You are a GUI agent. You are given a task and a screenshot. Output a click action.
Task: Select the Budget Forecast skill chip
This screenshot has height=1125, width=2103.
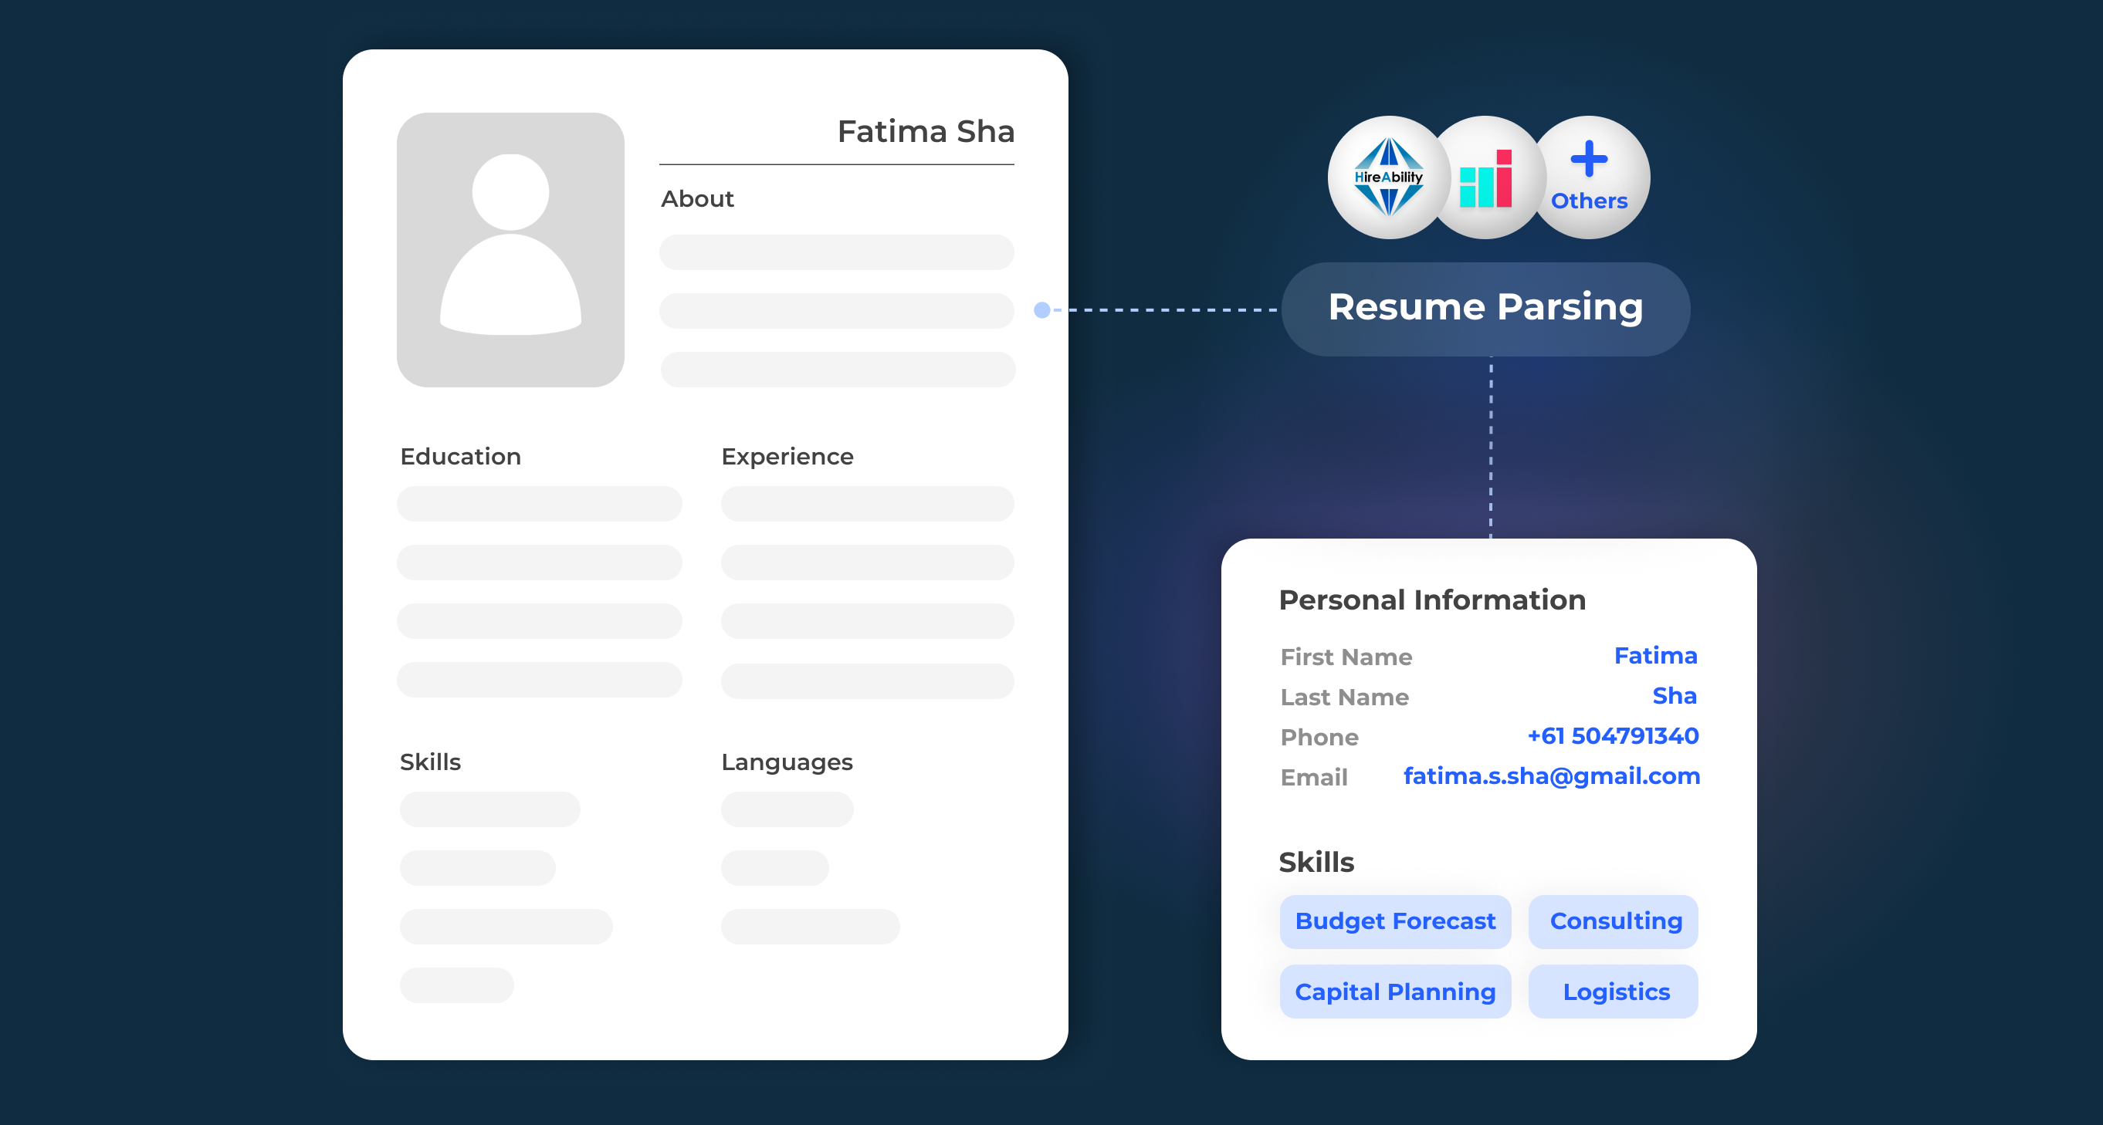coord(1395,921)
